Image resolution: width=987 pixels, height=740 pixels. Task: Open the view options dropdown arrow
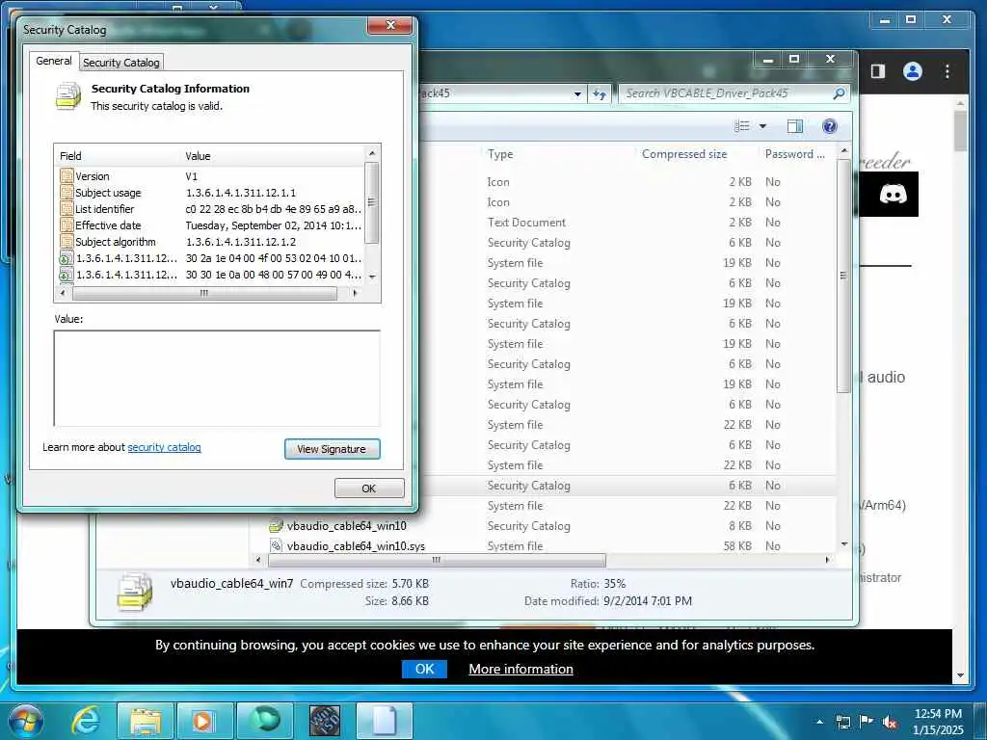click(763, 126)
